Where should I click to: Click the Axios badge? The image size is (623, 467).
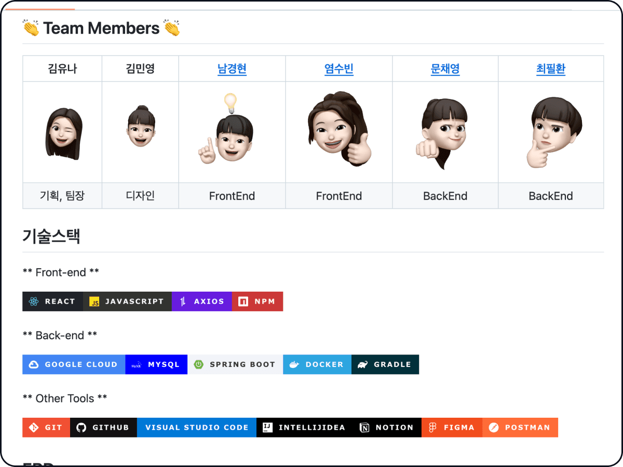click(202, 301)
